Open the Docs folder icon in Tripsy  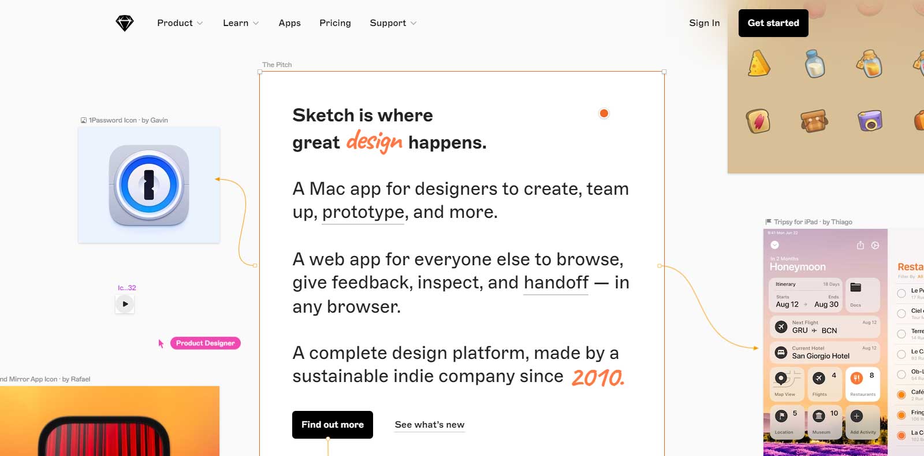click(x=855, y=287)
